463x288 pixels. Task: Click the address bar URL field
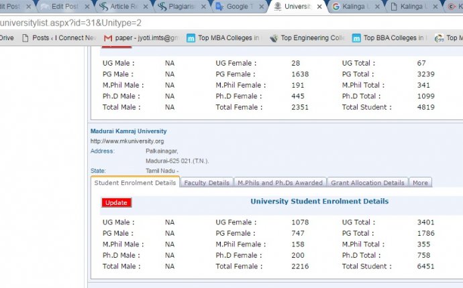tap(232, 23)
